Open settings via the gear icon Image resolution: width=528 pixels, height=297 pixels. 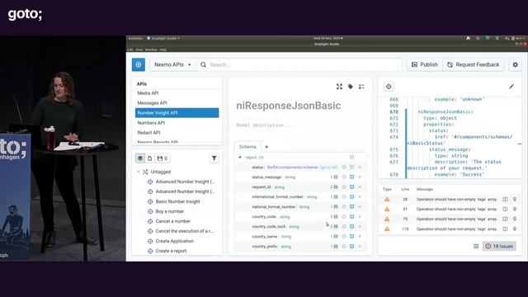click(515, 64)
